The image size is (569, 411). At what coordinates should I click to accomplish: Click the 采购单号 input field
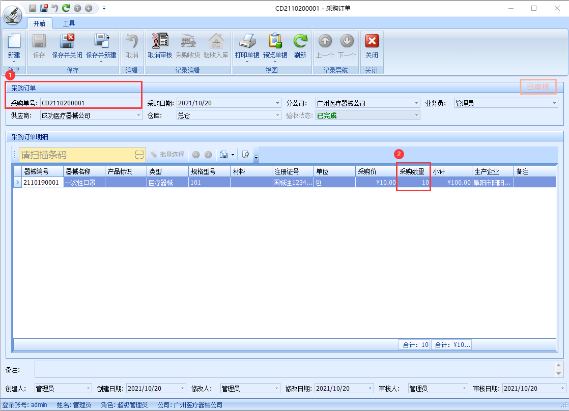[91, 103]
